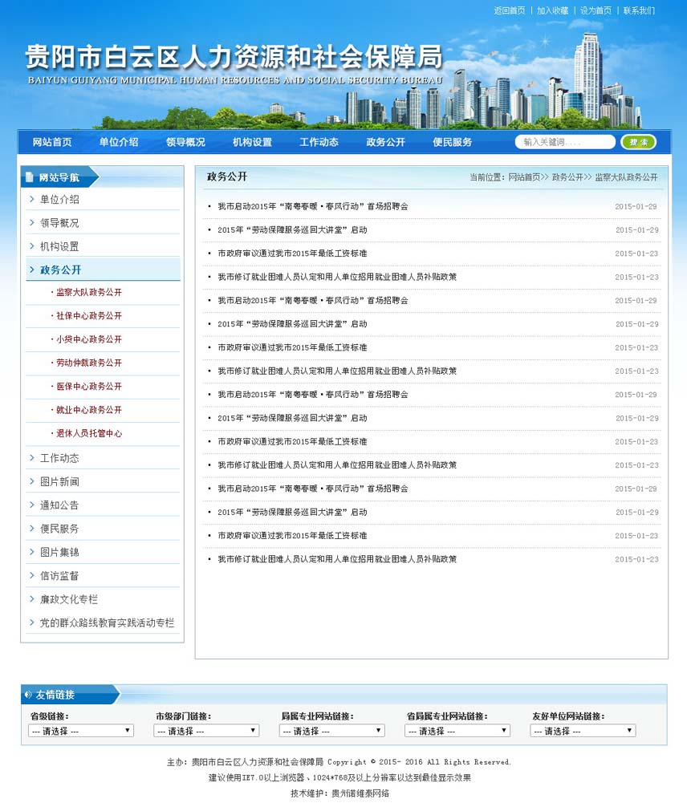The height and width of the screenshot is (803, 687).
Task: Click chevron arrow beside 单位介绍 in sidebar
Action: pyautogui.click(x=31, y=199)
